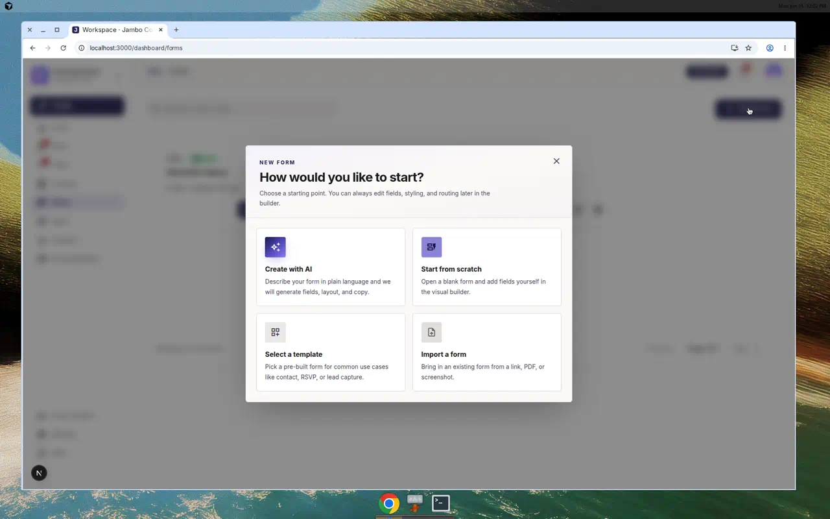Go forward in browser history
830x519 pixels.
(48, 48)
